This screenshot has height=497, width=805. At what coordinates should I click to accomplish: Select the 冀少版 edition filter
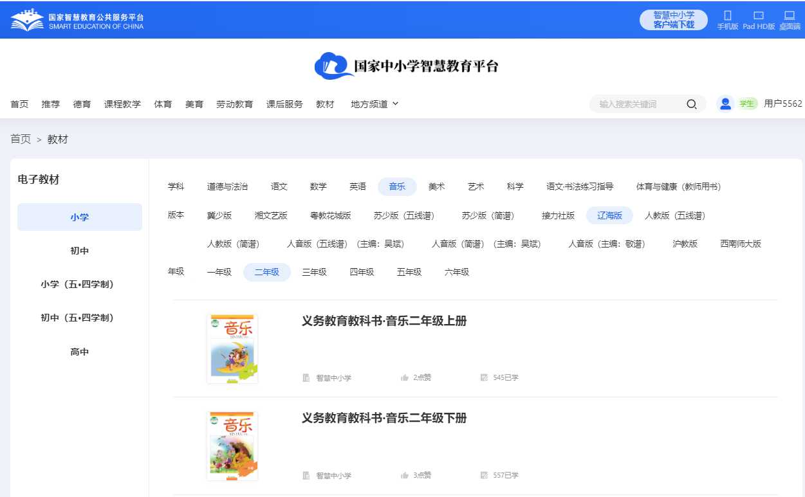pos(219,215)
